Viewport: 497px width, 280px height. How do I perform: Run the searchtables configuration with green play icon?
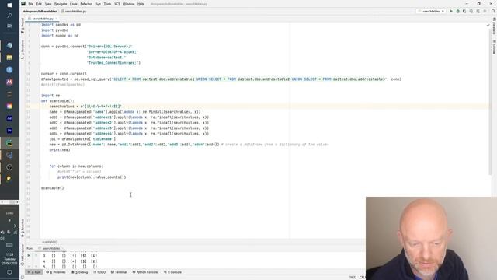coord(451,11)
